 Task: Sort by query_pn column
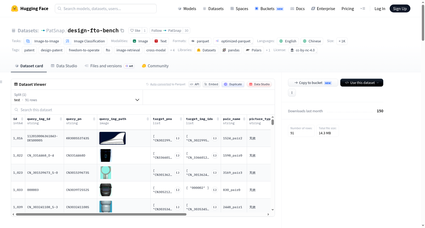tap(94, 119)
